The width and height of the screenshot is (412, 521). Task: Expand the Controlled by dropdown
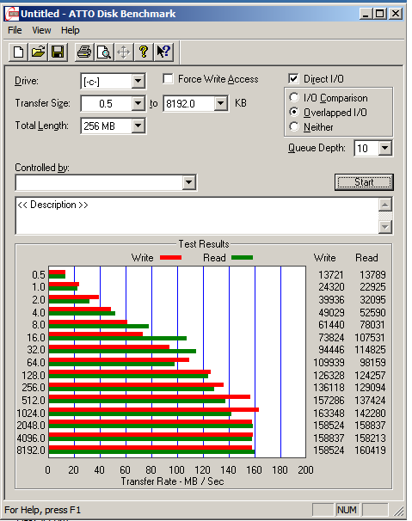pos(189,182)
